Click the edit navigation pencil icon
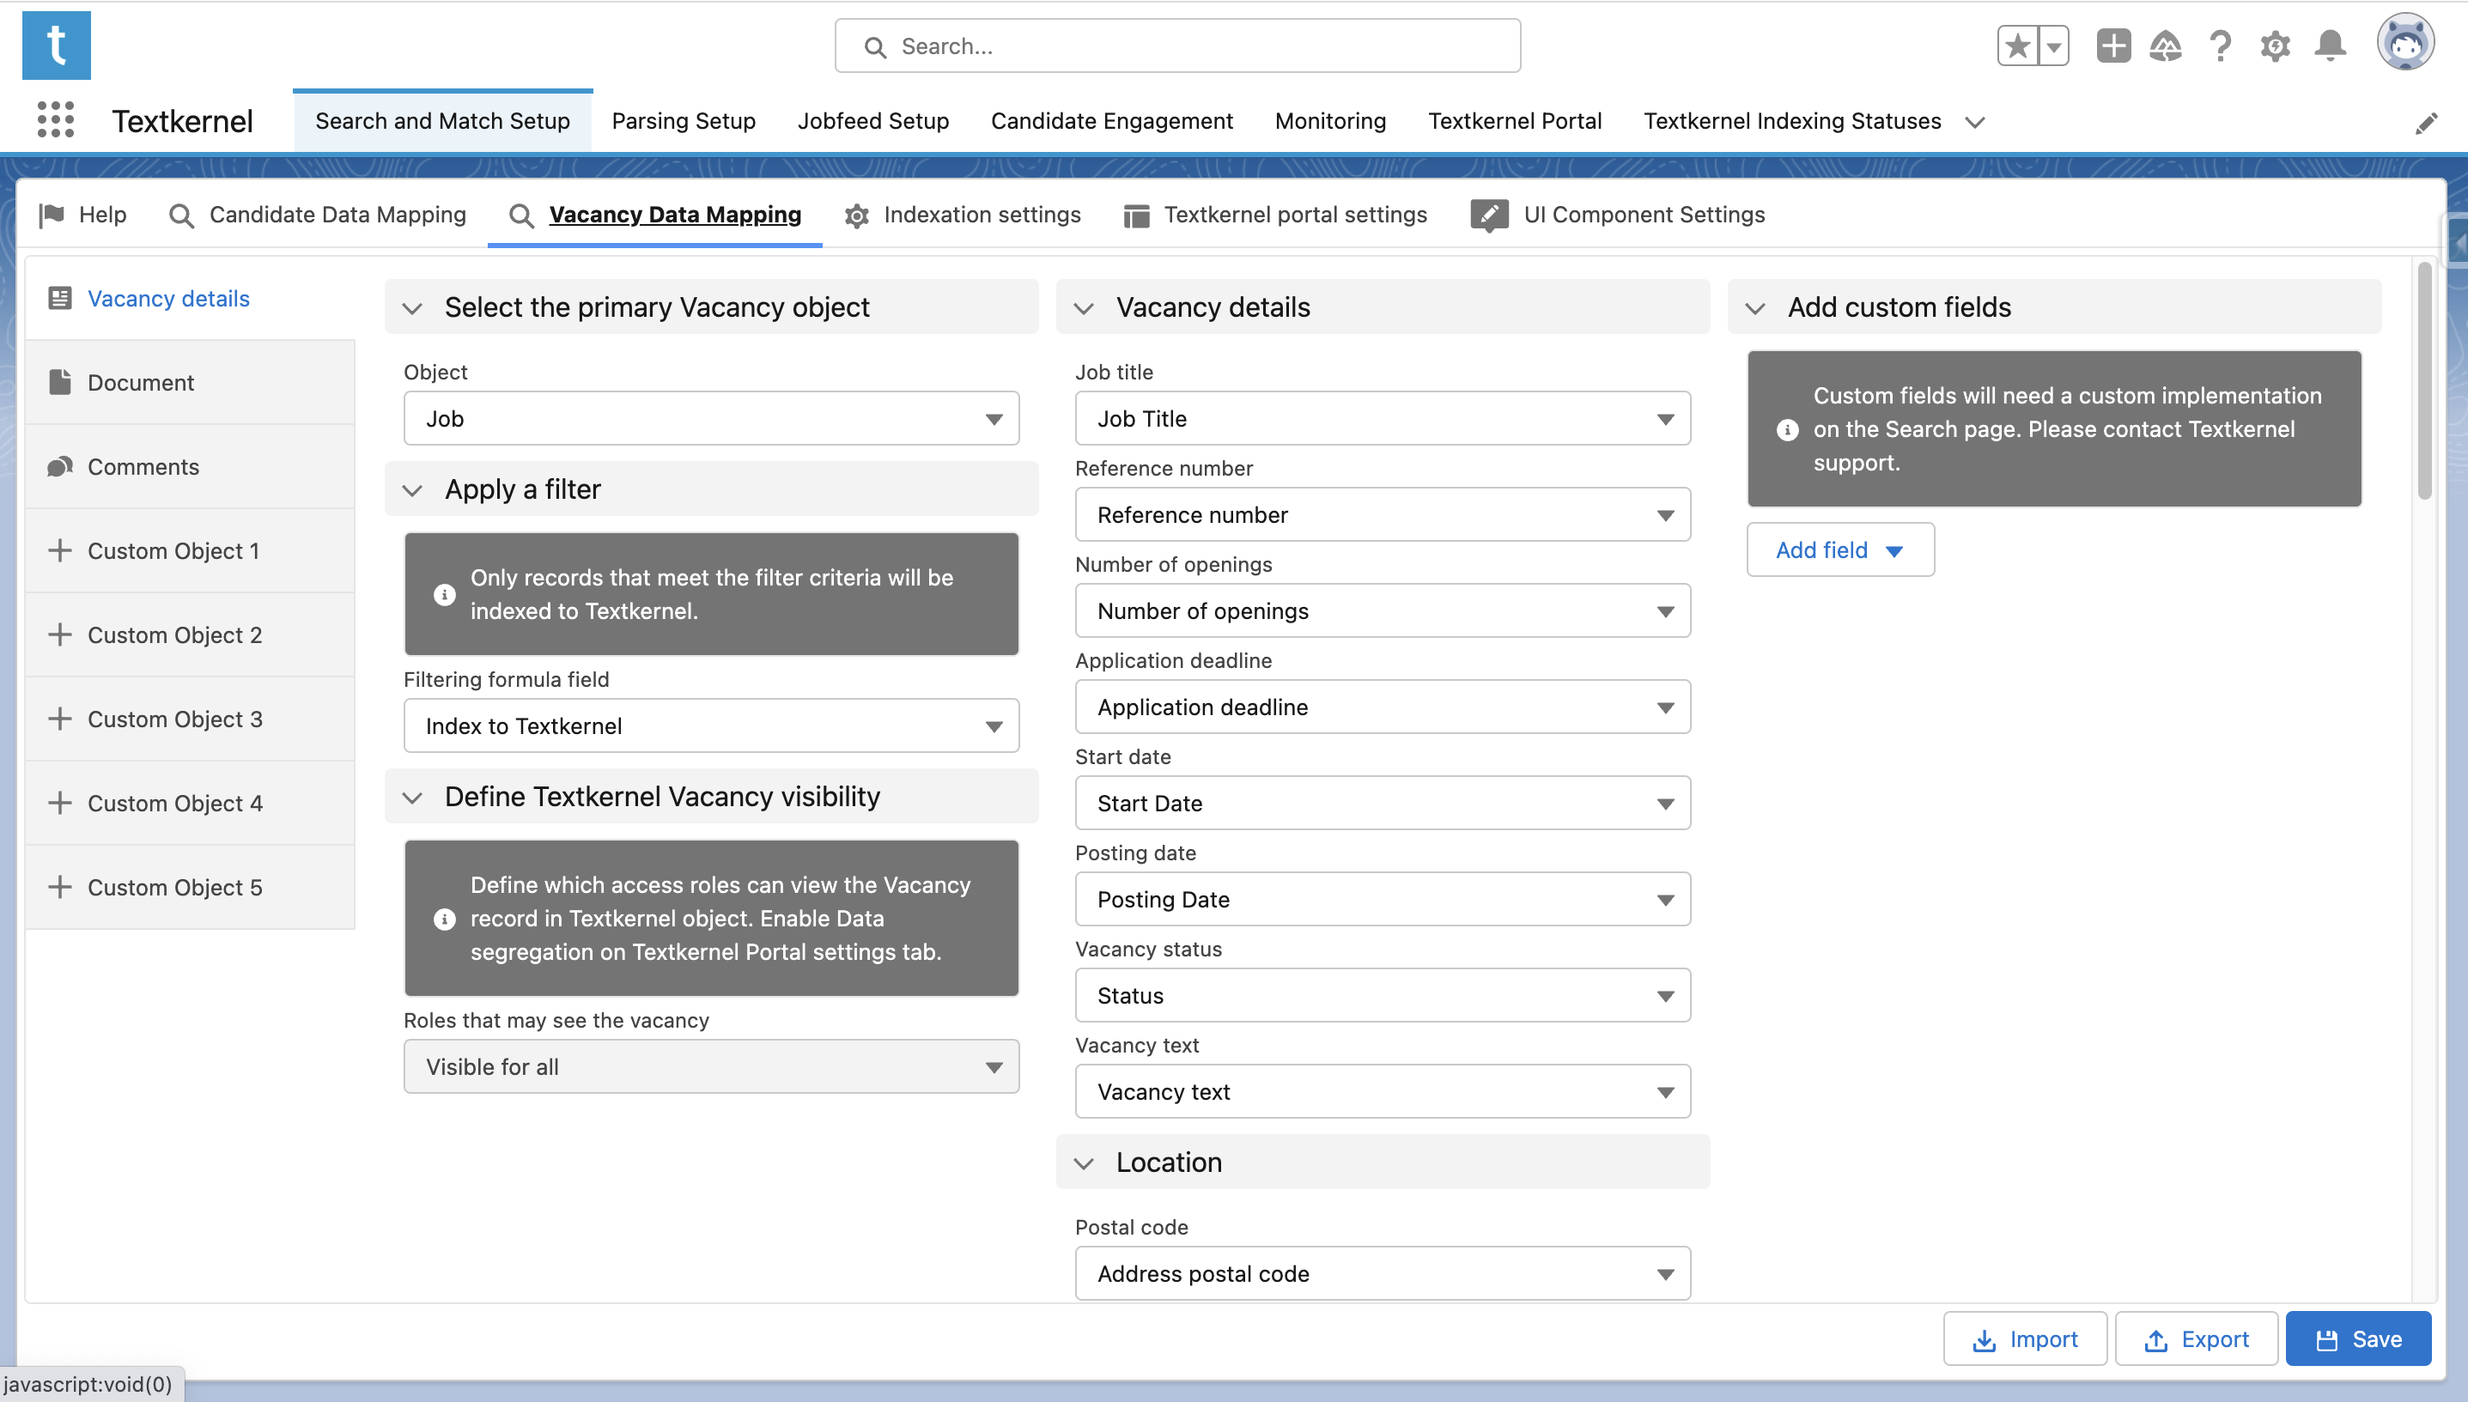The image size is (2468, 1402). coord(2427,122)
